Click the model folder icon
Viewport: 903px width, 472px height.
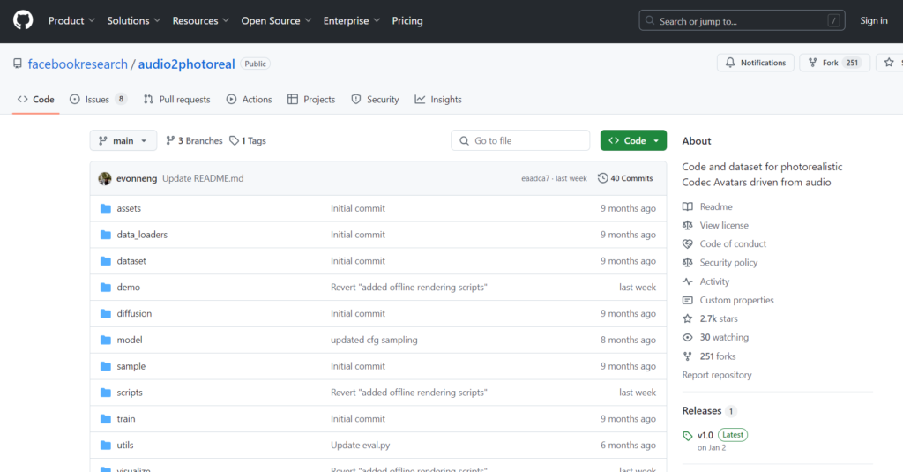pyautogui.click(x=106, y=340)
